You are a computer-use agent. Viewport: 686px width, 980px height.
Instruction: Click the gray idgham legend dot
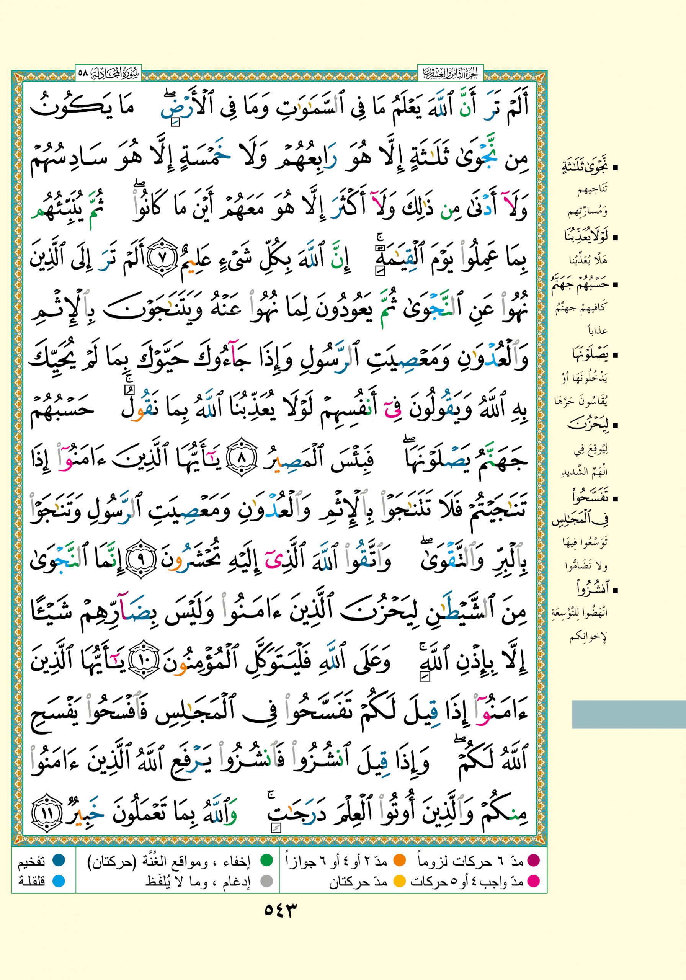pyautogui.click(x=266, y=881)
